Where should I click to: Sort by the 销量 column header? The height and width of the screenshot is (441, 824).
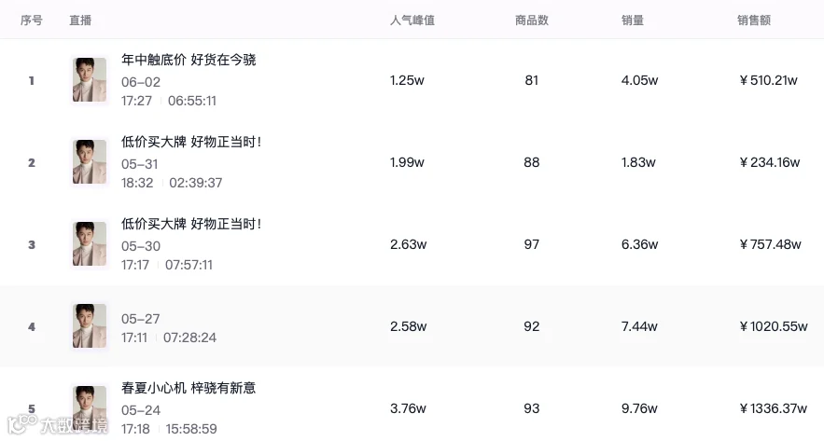pyautogui.click(x=632, y=21)
